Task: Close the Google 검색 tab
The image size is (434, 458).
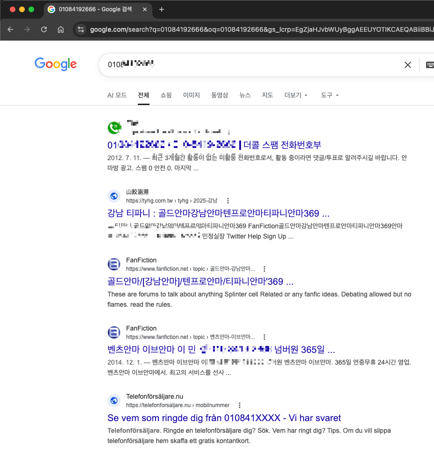Action: (x=145, y=9)
